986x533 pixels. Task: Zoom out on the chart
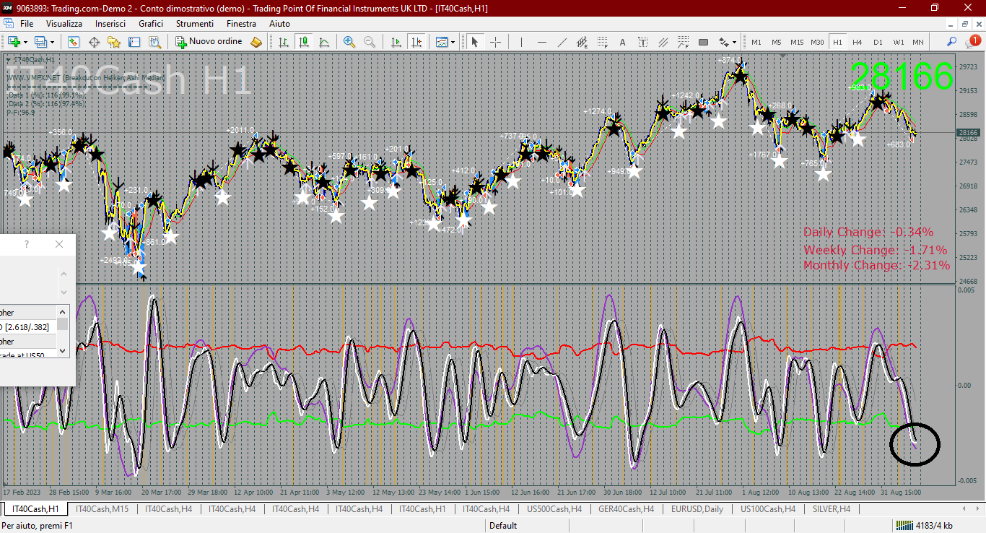[370, 42]
